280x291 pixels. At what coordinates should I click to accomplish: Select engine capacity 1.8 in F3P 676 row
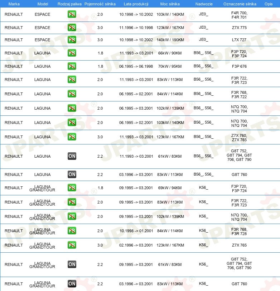click(x=100, y=66)
